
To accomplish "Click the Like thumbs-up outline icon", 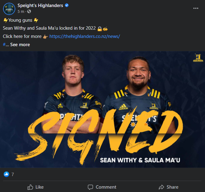I will (30, 187).
